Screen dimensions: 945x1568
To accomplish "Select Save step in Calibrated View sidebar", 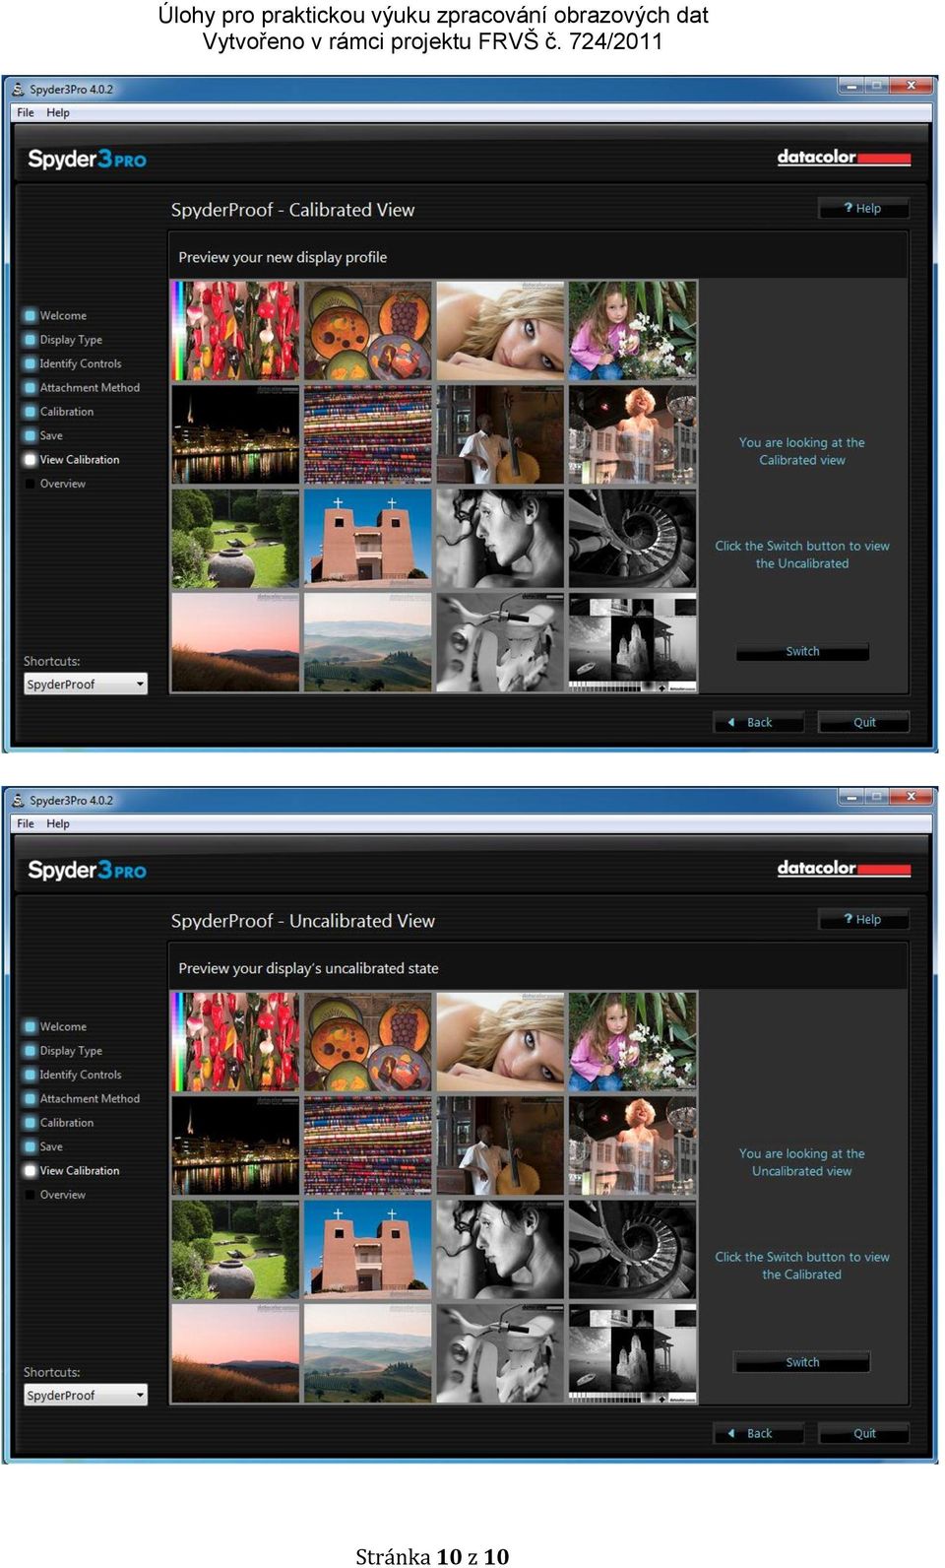I will (44, 435).
